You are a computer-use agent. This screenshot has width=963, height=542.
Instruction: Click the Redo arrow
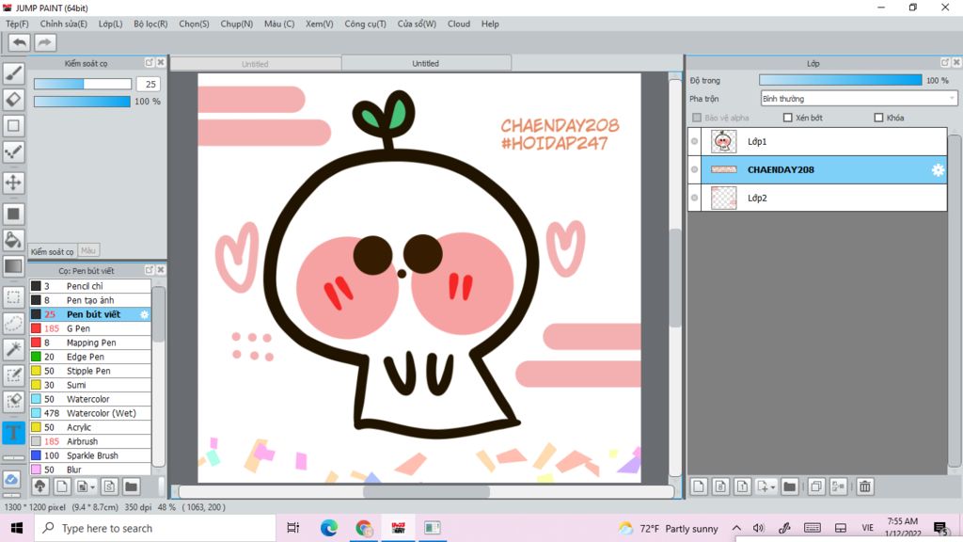pyautogui.click(x=45, y=42)
